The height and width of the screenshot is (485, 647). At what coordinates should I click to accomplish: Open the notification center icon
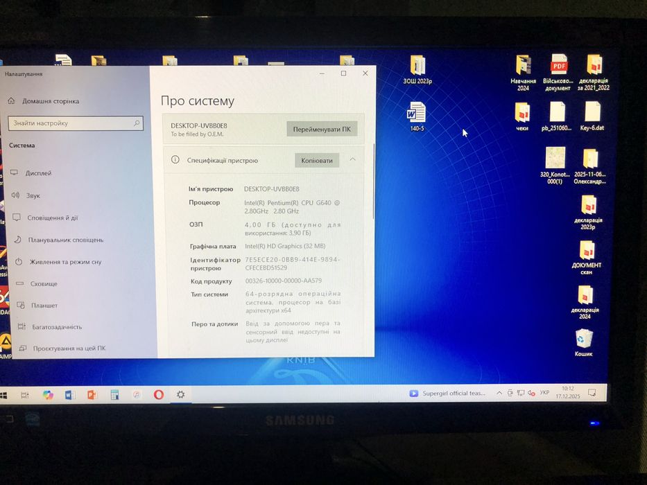coord(592,392)
